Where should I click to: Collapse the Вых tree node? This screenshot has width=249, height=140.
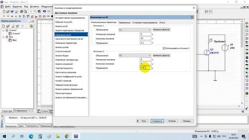pos(4,37)
